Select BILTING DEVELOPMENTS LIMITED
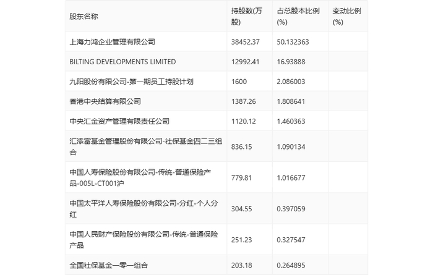Screen dimensions: 433x275 click(x=122, y=62)
